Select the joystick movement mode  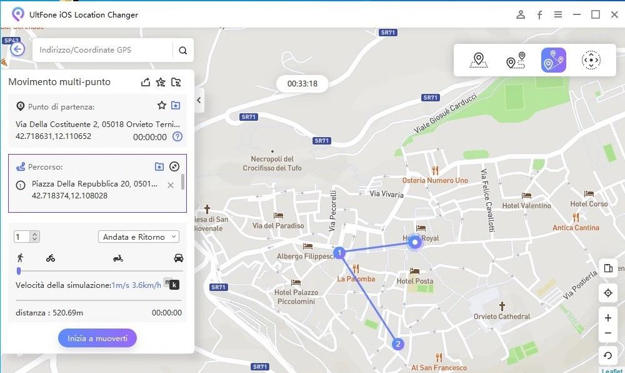[590, 60]
